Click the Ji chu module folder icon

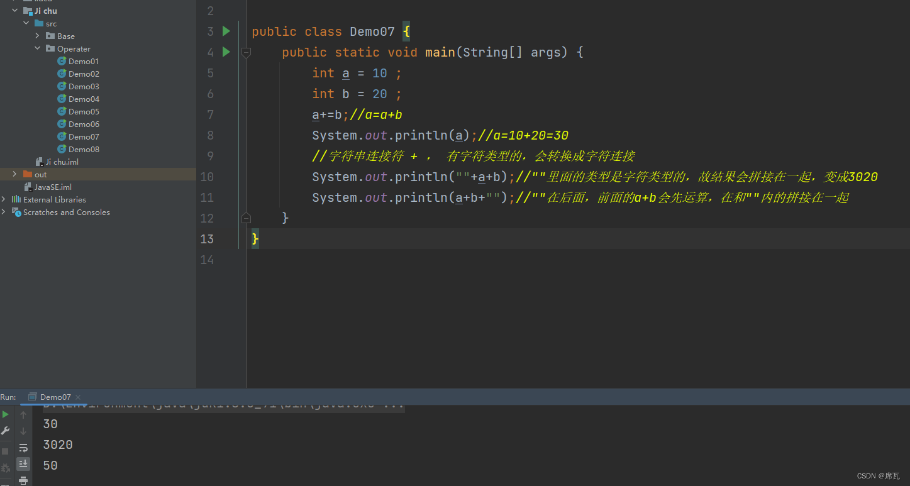(x=28, y=11)
